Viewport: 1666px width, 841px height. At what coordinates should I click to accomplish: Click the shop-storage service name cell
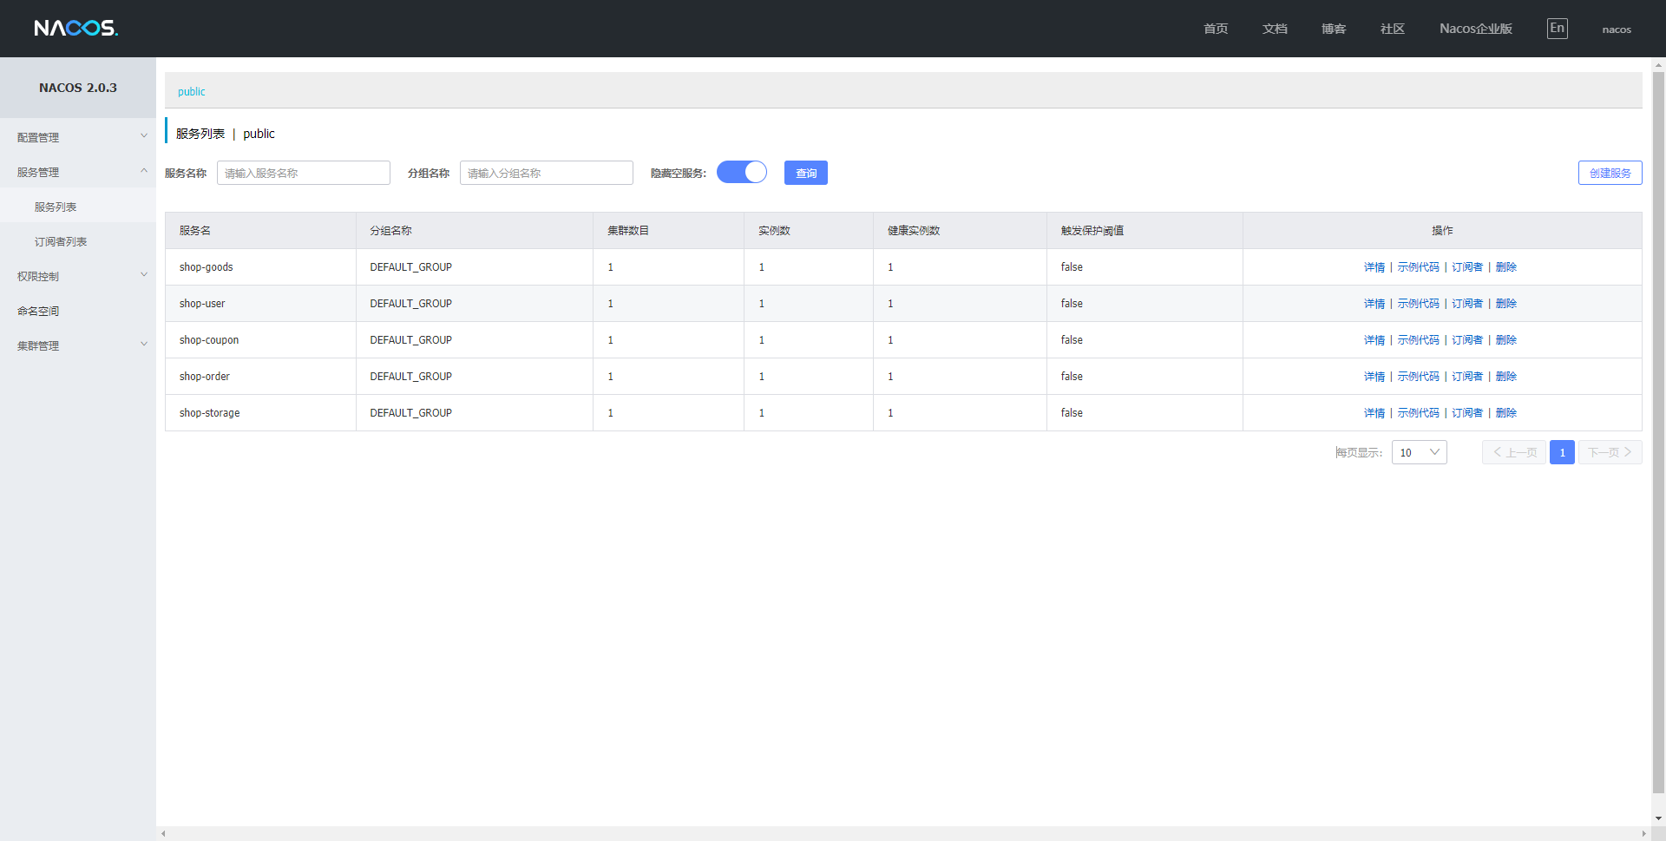pyautogui.click(x=260, y=413)
